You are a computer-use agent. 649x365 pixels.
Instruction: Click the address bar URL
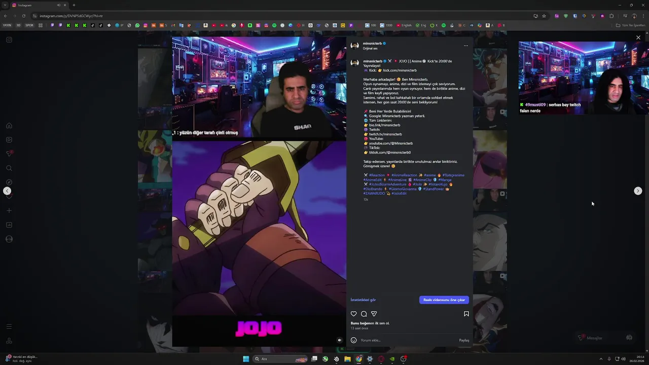point(71,16)
